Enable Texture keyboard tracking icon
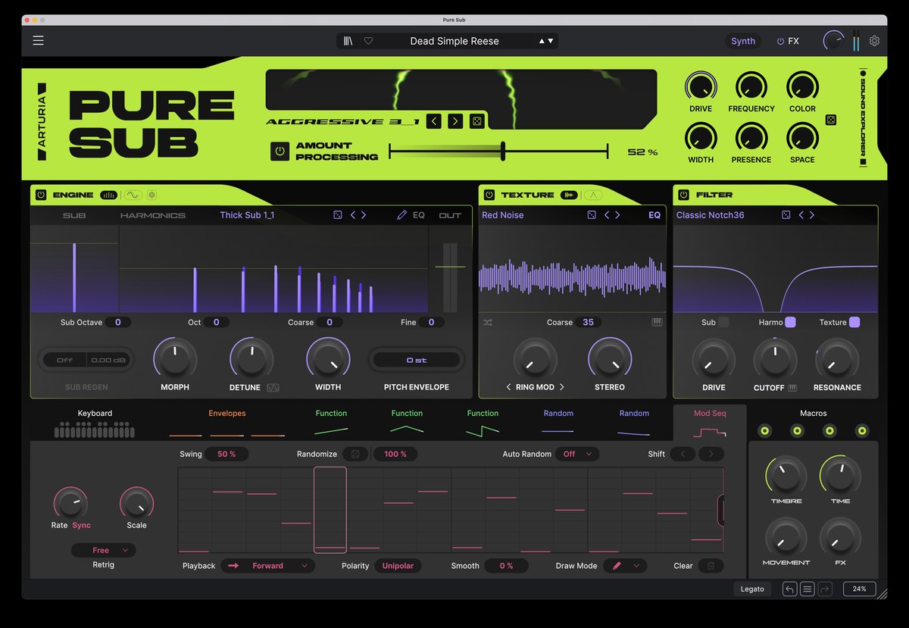 [657, 322]
